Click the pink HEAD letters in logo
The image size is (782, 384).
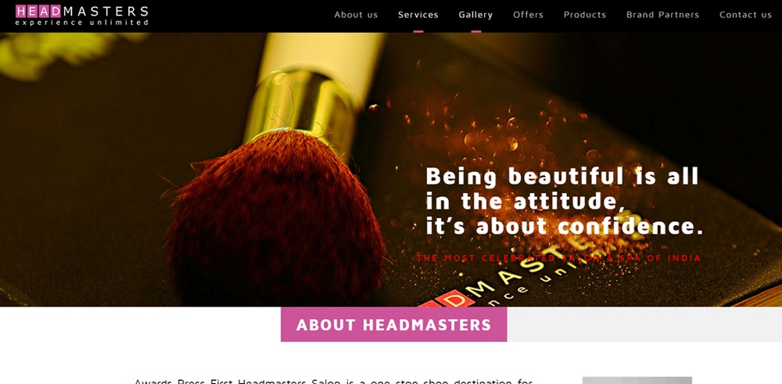(38, 11)
